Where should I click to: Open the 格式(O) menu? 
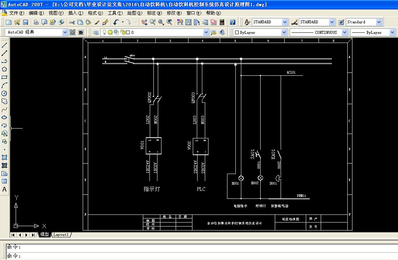(95, 13)
